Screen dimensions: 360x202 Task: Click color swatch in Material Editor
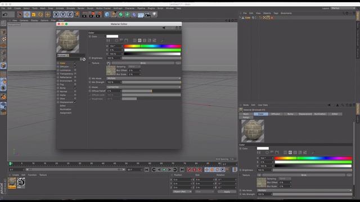(112, 36)
